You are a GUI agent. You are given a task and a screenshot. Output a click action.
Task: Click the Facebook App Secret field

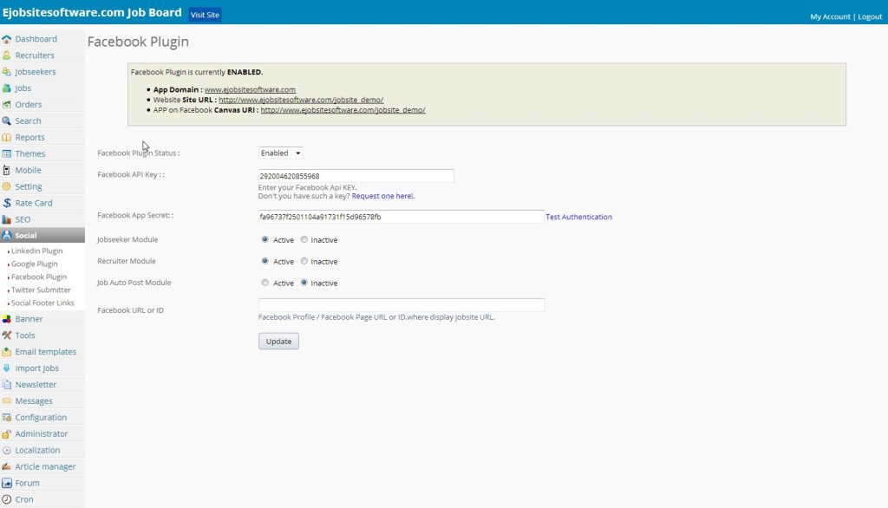pos(402,217)
